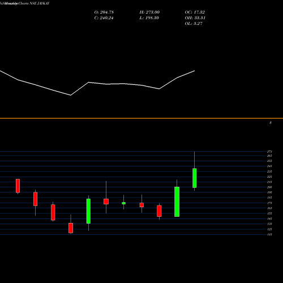283x283 pixels.
Task: Click the tiny green doji candle
Action: tap(123, 203)
